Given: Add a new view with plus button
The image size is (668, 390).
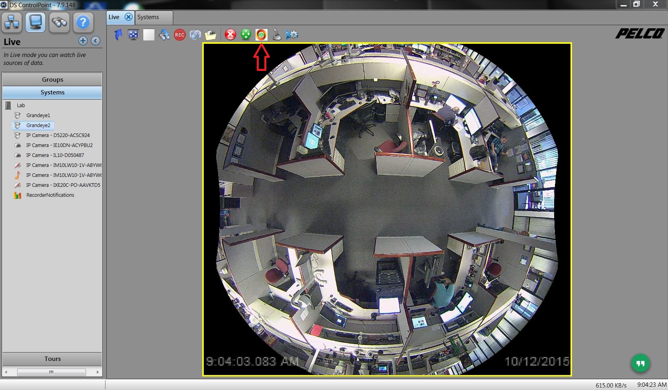Looking at the screenshot, I should (83, 41).
